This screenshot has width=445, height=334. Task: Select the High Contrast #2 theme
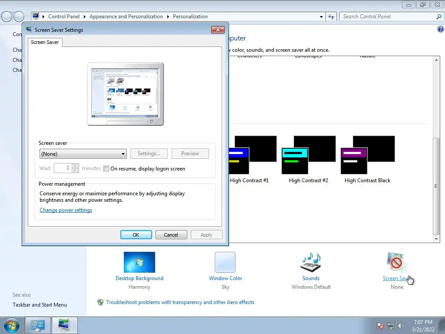point(309,160)
